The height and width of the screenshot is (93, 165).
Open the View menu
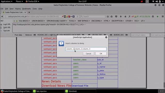pyautogui.click(x=11, y=9)
